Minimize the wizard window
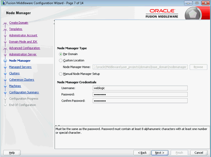The width and height of the screenshot is (211, 157). pyautogui.click(x=188, y=3)
